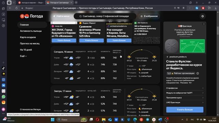Click Узнать больше in Practicum ad

(185, 110)
